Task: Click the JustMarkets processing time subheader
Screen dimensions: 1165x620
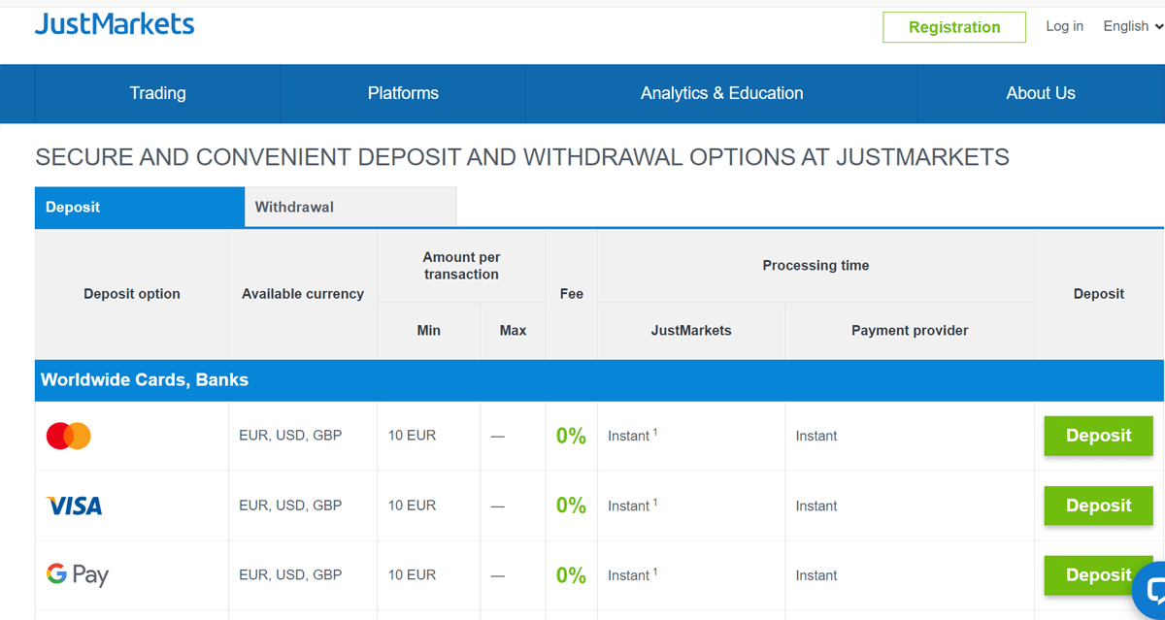Action: tap(691, 331)
